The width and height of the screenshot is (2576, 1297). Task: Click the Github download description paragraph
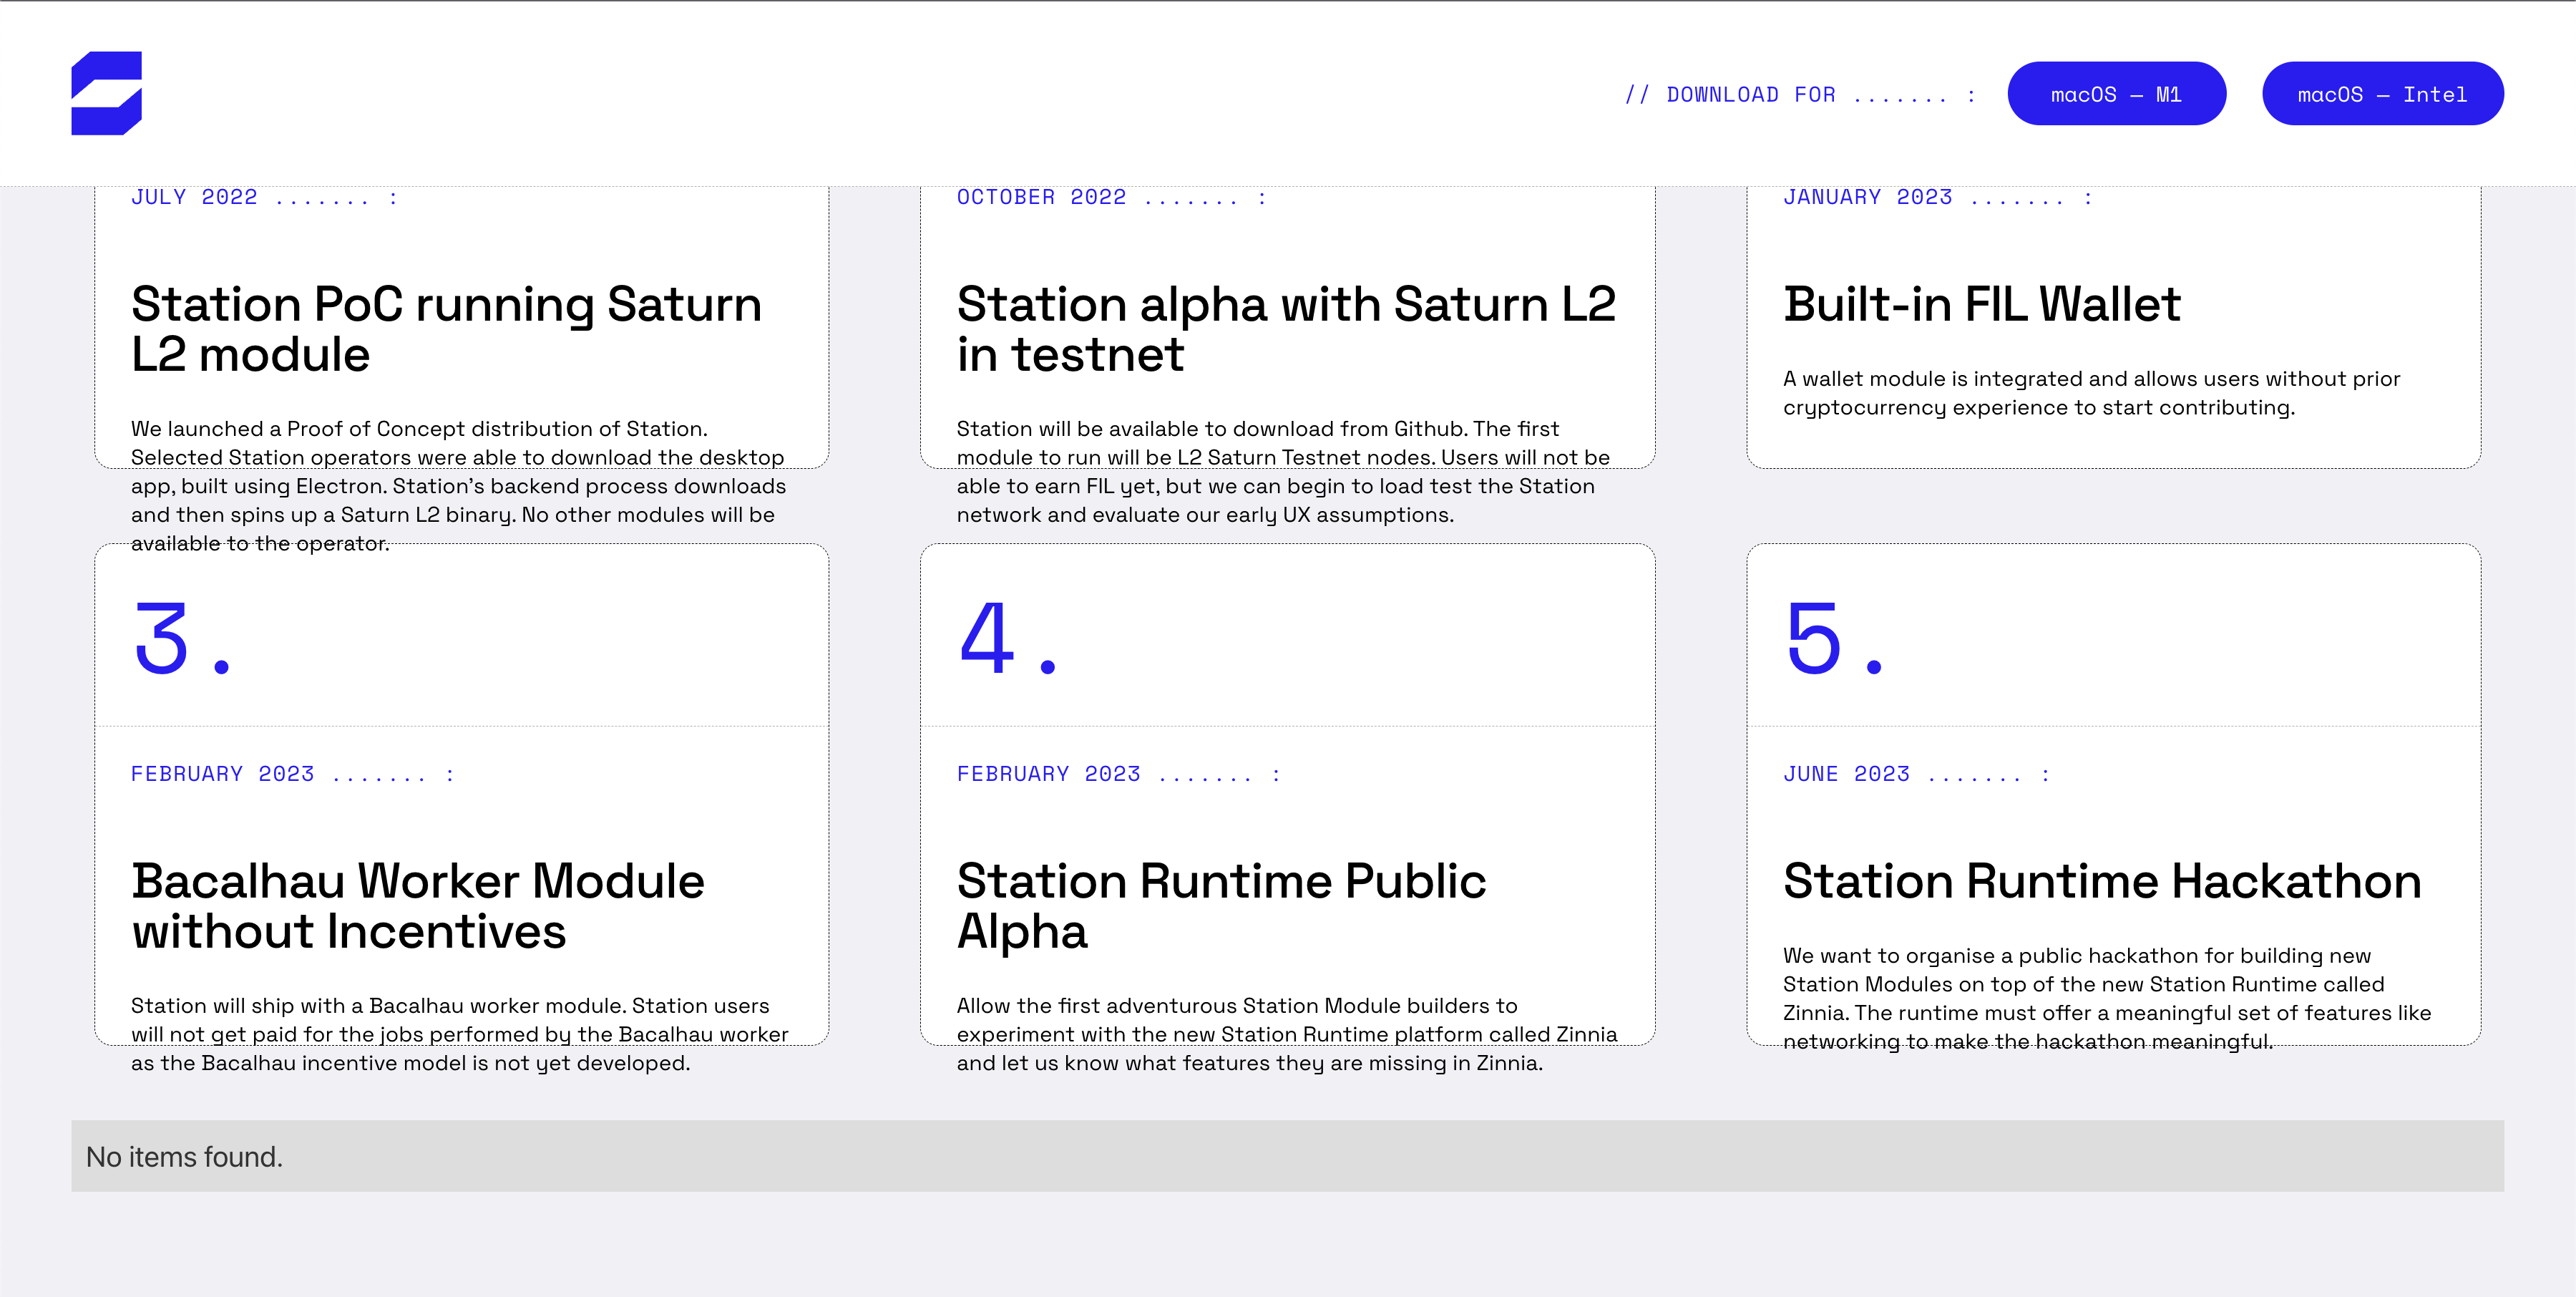1283,471
